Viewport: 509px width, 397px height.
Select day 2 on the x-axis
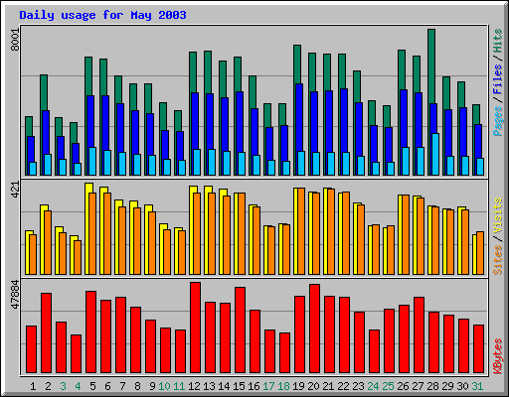[48, 386]
